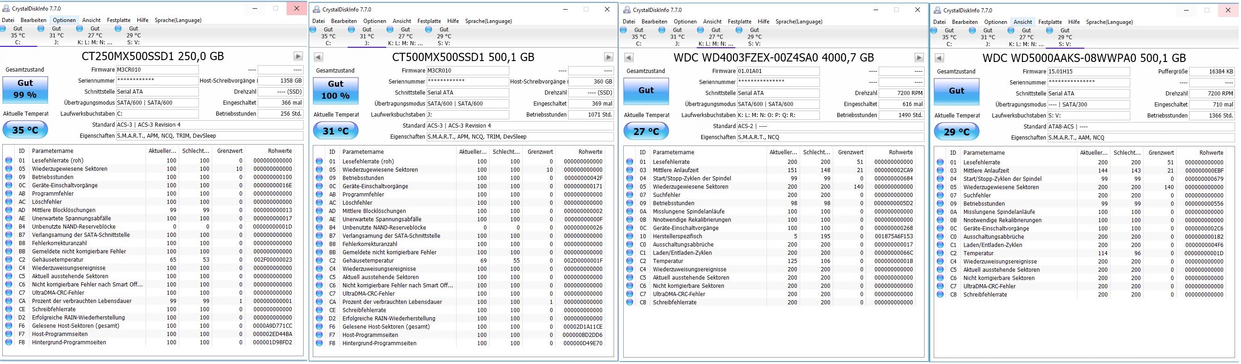Open Optionen menu in first window
1241x364 pixels.
point(64,20)
